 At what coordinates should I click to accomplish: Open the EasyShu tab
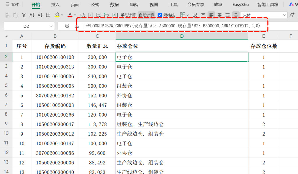[x=241, y=5]
